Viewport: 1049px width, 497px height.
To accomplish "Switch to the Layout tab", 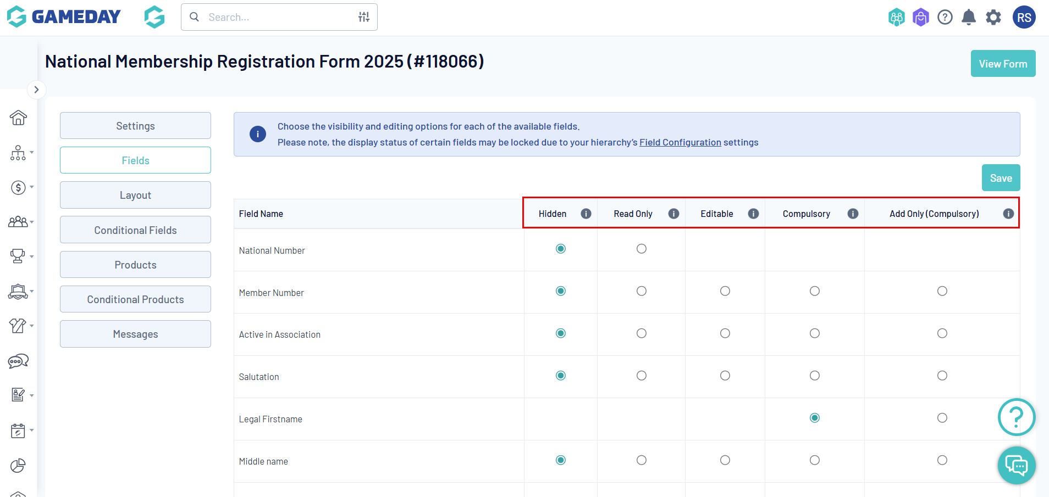I will pos(135,195).
